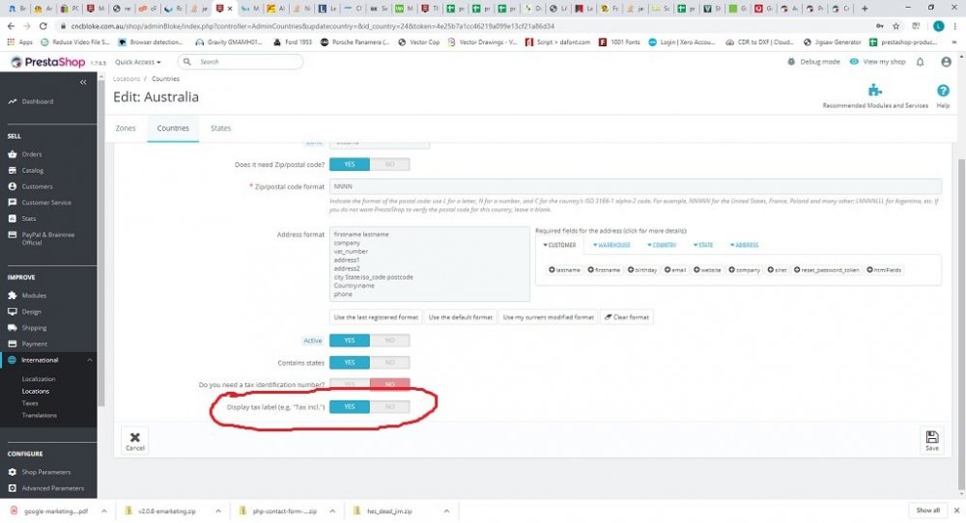Add the website required field
The image size is (966, 523).
click(x=707, y=270)
